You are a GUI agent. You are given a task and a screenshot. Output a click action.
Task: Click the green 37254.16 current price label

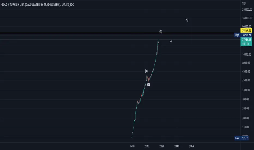[x=246, y=42]
